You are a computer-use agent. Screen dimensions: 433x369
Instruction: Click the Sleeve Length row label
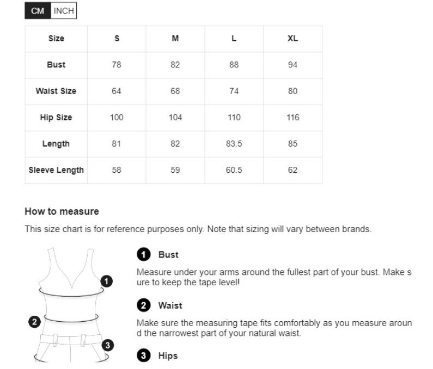coord(56,170)
